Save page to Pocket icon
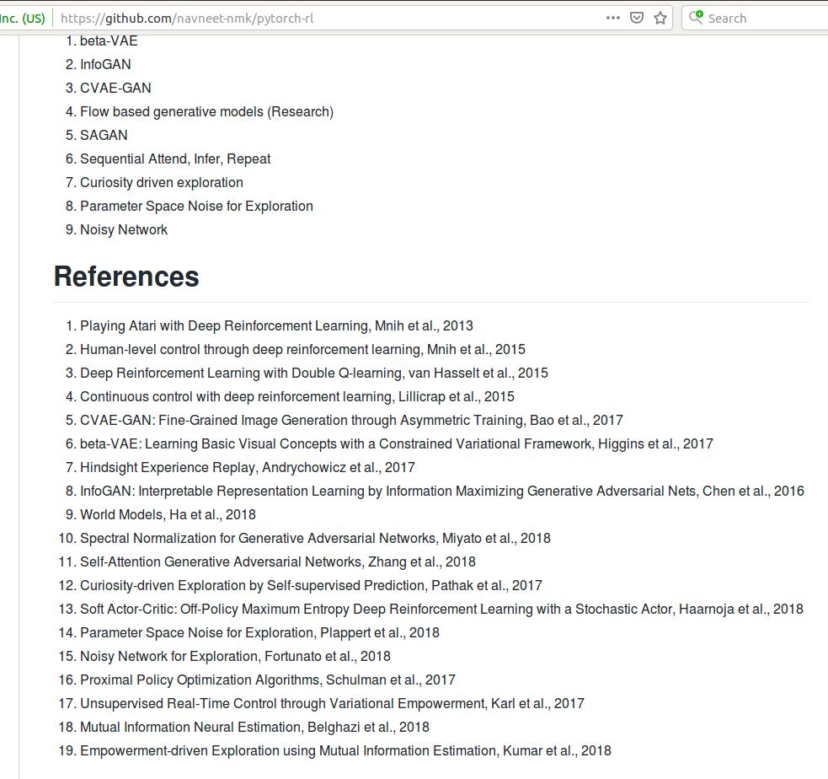The width and height of the screenshot is (828, 779). pyautogui.click(x=637, y=18)
